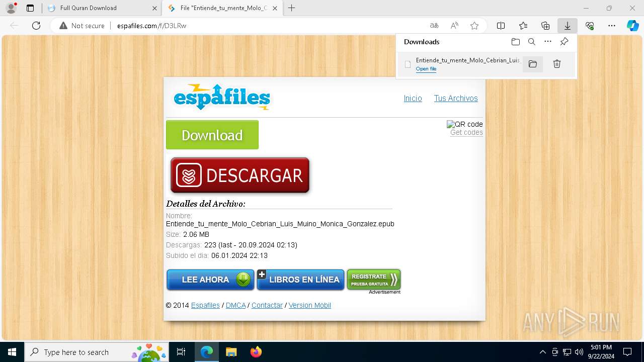Viewport: 644px width, 362px height.
Task: Open Downloads panel more options
Action: (548, 42)
